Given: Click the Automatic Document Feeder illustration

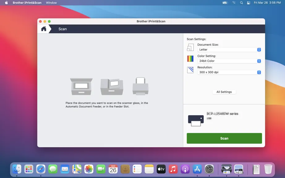Looking at the screenshot, I should [x=112, y=87].
